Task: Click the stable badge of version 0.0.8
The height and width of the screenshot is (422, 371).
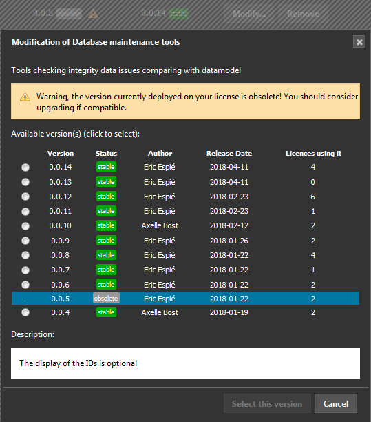Action: [x=106, y=255]
